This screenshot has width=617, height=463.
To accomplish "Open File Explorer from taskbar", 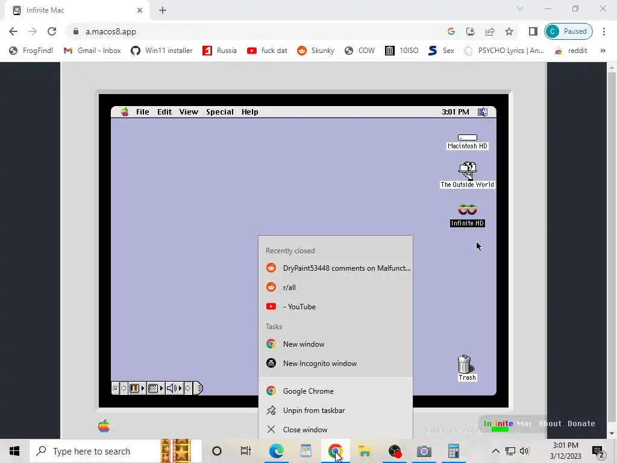I will tap(365, 451).
